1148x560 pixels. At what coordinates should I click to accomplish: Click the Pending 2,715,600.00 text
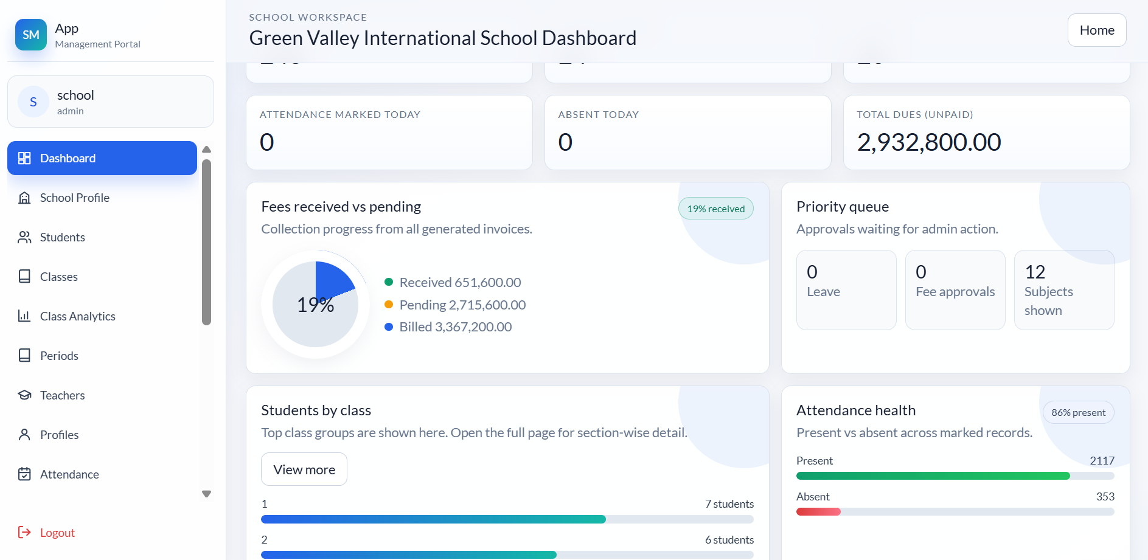462,305
